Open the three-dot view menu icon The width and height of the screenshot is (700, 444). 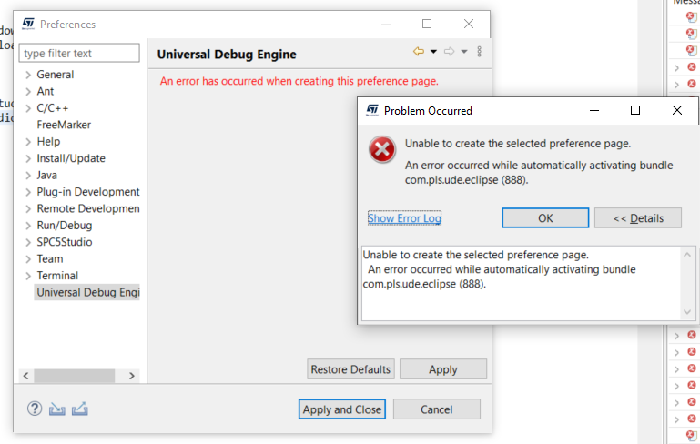[480, 52]
